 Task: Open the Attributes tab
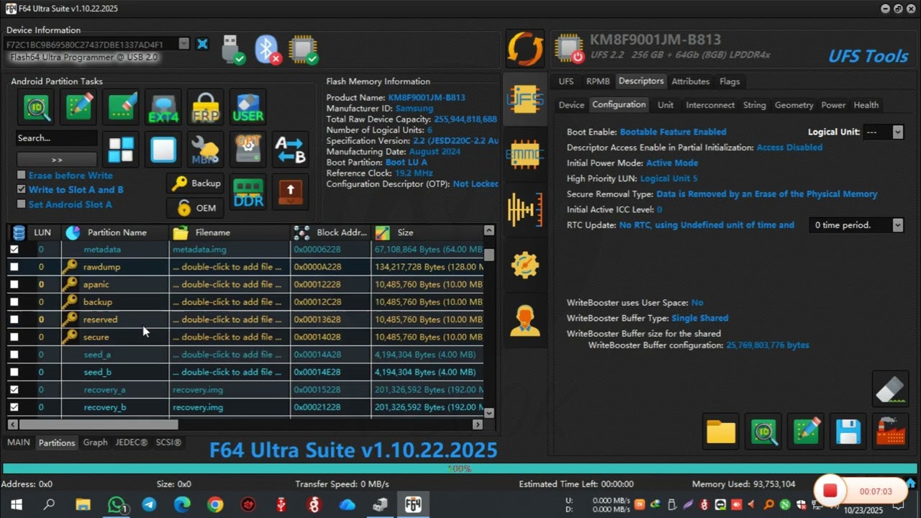[x=691, y=81]
